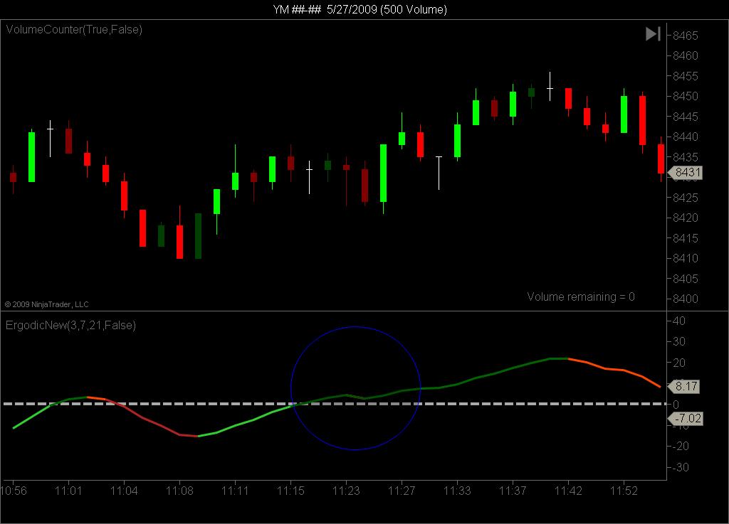This screenshot has width=729, height=524.
Task: Click the 10:56 time axis label
Action: [x=14, y=491]
